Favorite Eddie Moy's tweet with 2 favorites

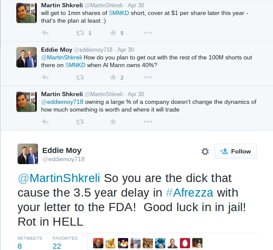(x=113, y=77)
